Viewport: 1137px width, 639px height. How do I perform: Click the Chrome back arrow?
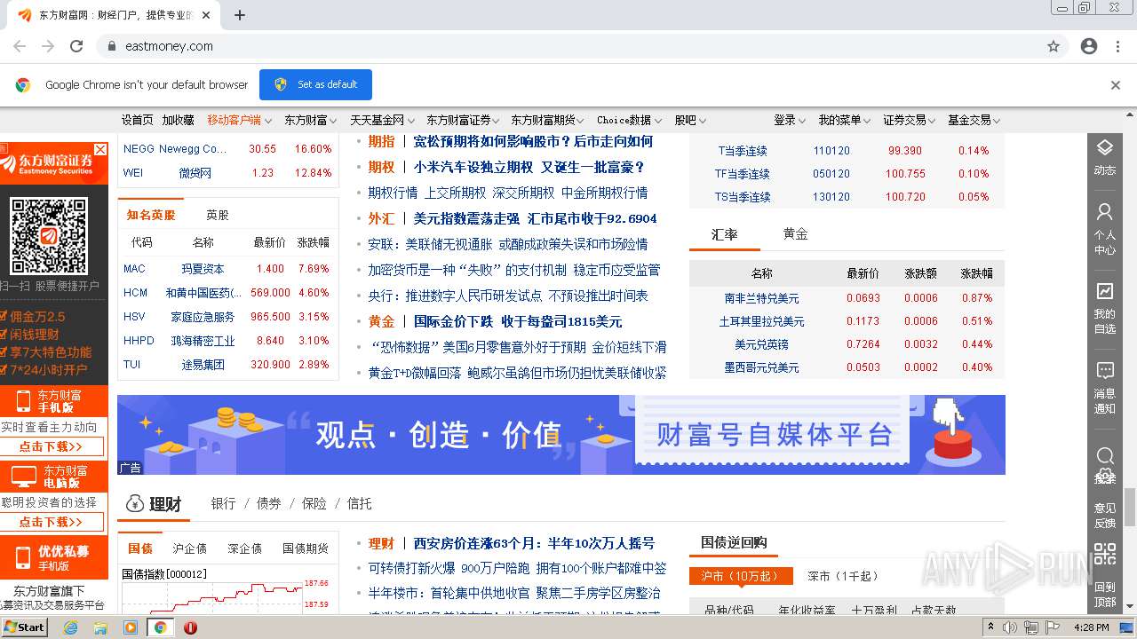coord(20,46)
